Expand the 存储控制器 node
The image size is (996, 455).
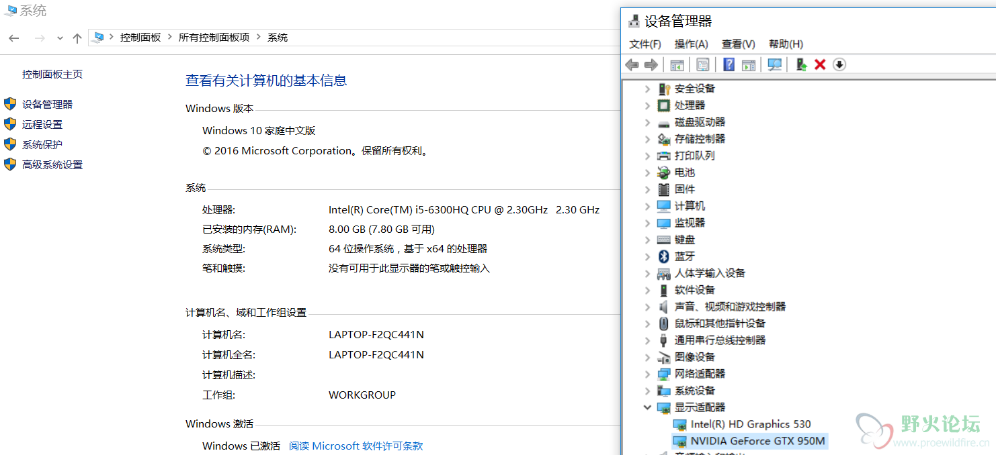click(647, 139)
